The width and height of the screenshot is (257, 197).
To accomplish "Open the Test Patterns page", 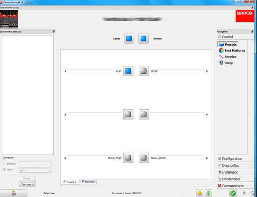I will click(x=232, y=50).
